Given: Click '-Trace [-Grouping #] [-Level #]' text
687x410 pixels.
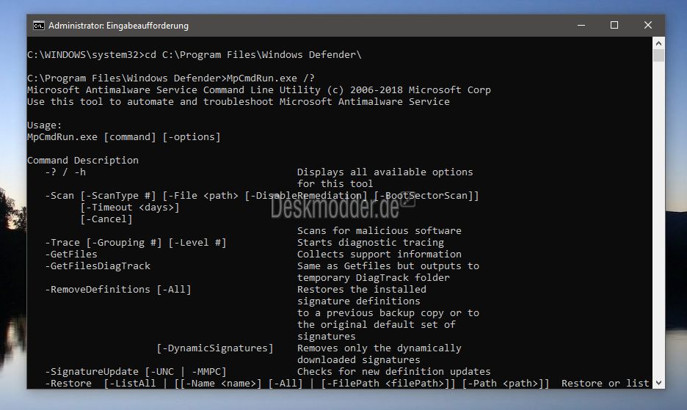Looking at the screenshot, I should tap(136, 243).
